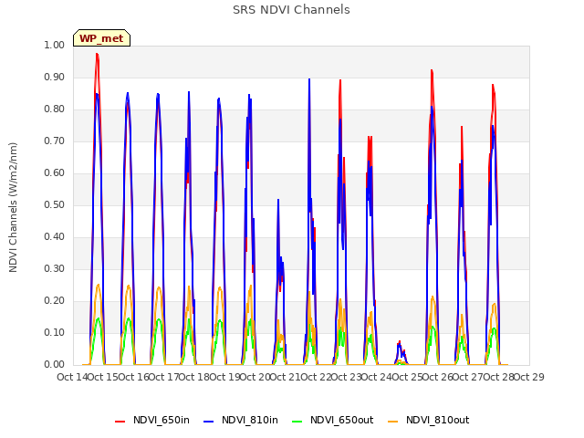Click the 0.10 y-axis tick label
Image resolution: width=584 pixels, height=438 pixels.
(55, 332)
